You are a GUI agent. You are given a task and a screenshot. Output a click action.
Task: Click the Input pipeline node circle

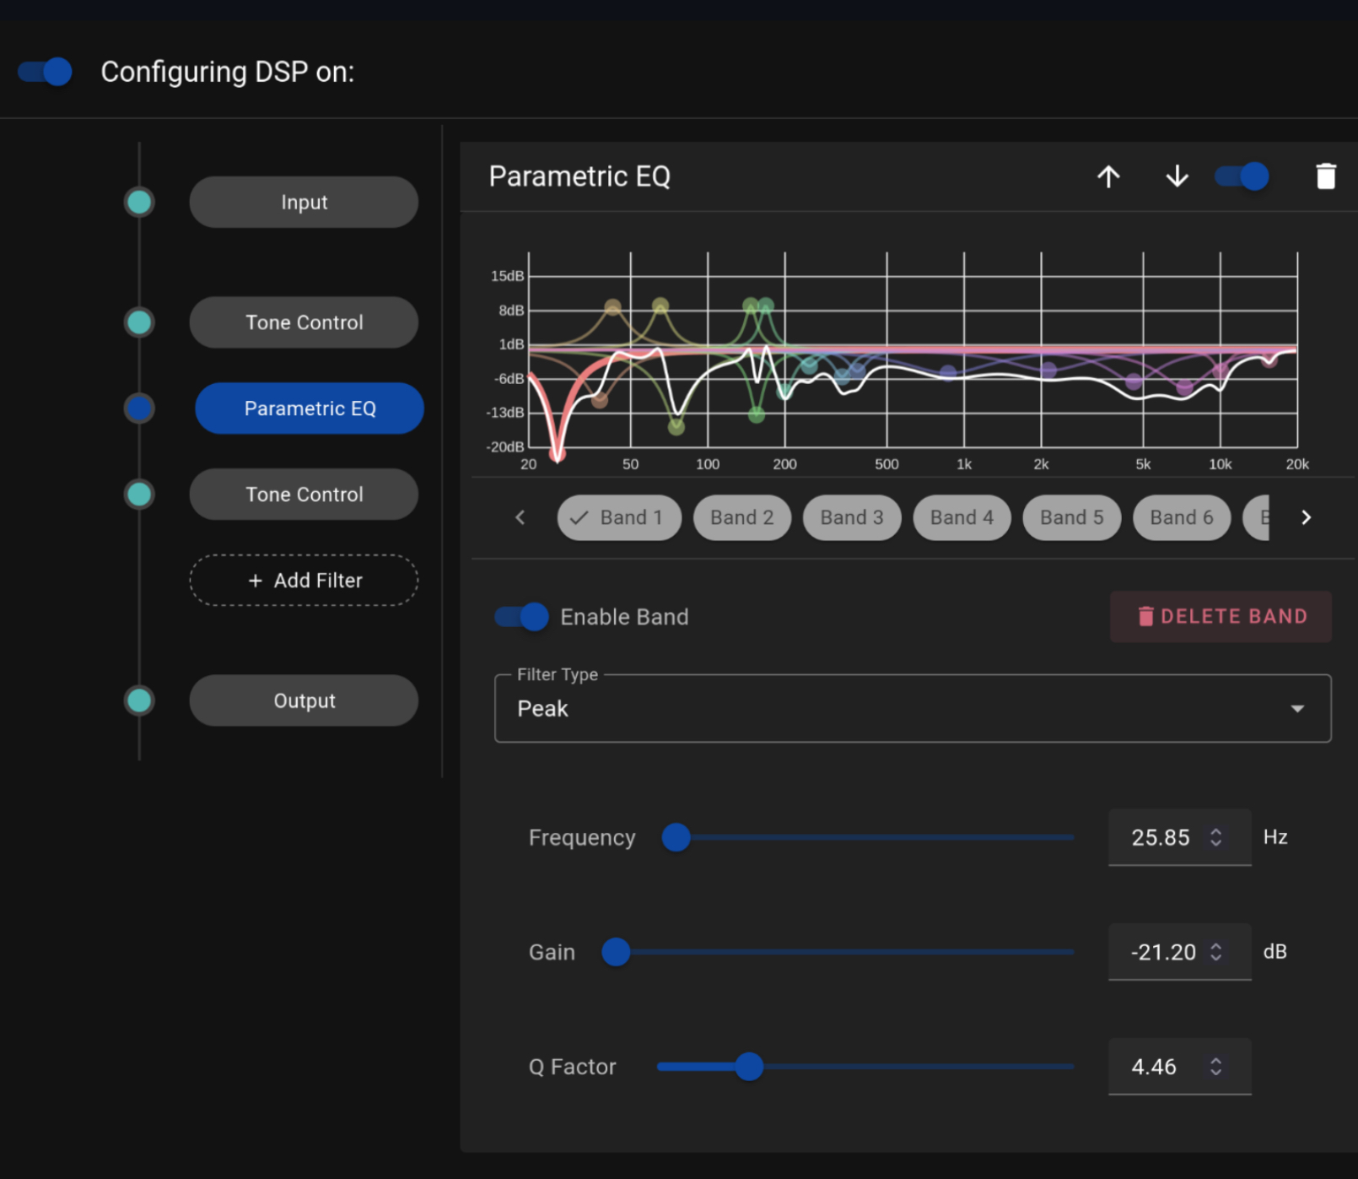pyautogui.click(x=139, y=203)
